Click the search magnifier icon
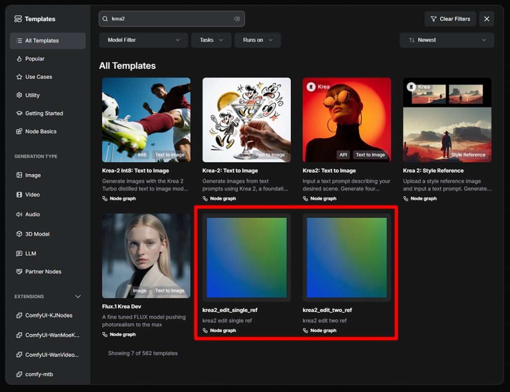This screenshot has height=392, width=510. tap(105, 19)
